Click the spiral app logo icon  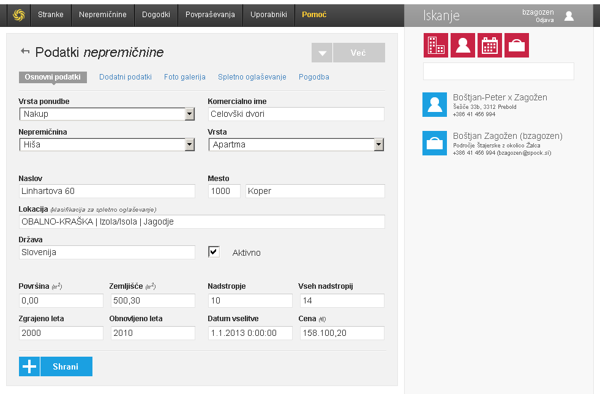point(18,15)
